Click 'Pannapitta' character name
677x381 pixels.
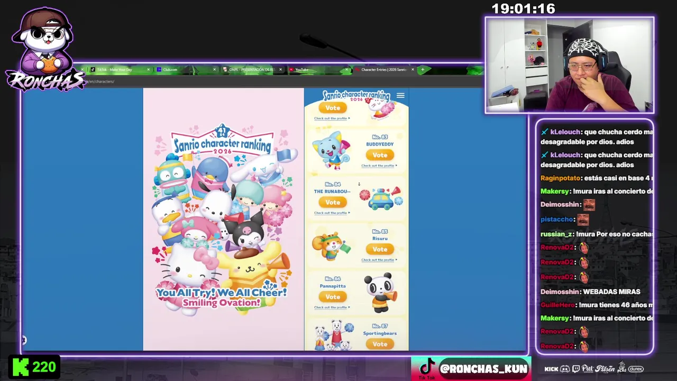333,286
